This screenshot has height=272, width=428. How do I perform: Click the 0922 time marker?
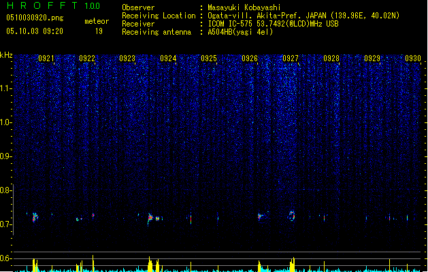[87, 58]
